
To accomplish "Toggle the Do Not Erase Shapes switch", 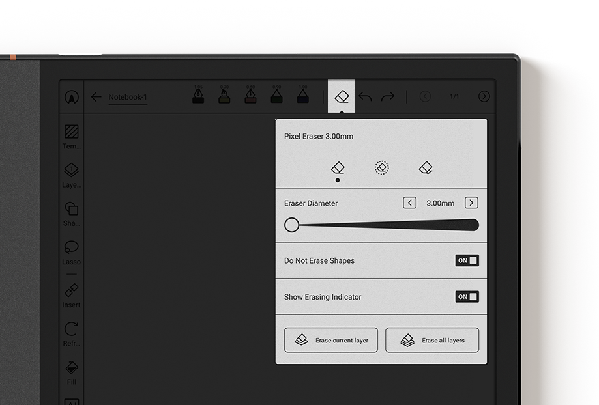I will coord(467,260).
